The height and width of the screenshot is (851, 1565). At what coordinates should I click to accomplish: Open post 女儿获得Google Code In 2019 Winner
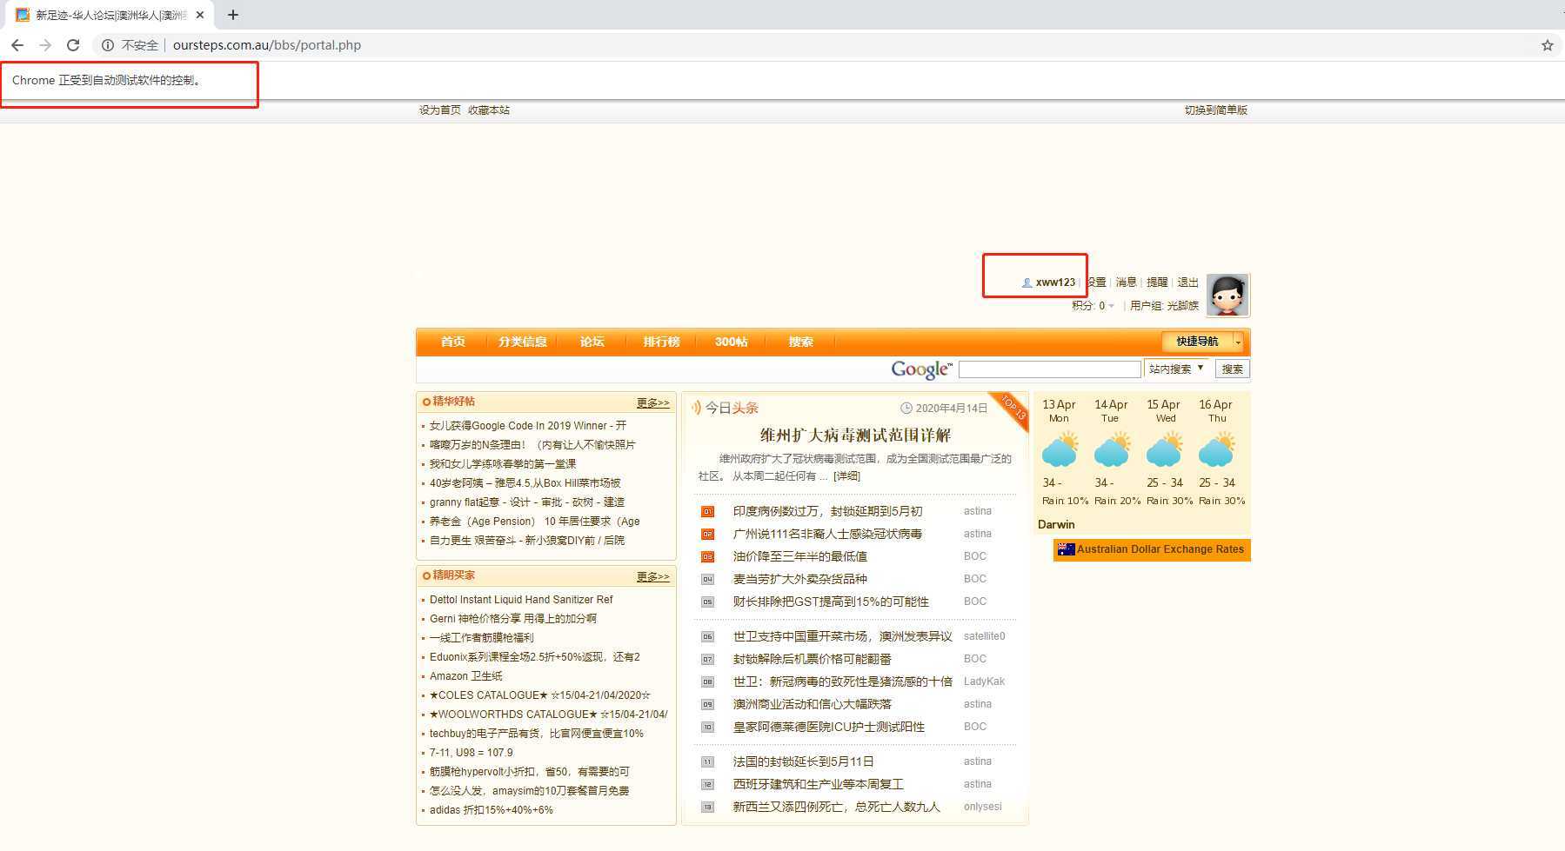point(527,426)
